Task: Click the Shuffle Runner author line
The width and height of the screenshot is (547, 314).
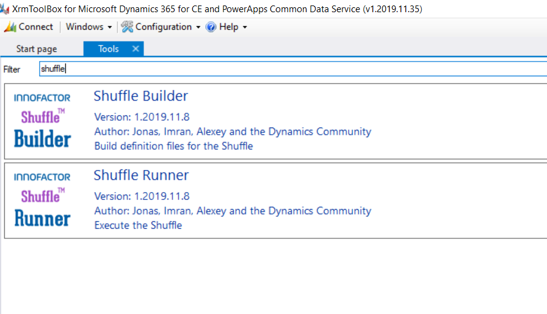Action: click(x=232, y=210)
